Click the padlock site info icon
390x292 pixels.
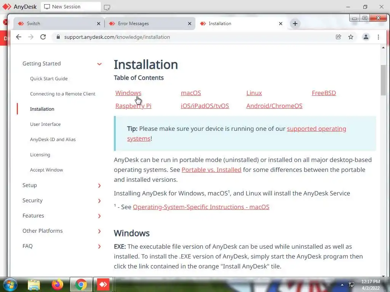coord(58,37)
